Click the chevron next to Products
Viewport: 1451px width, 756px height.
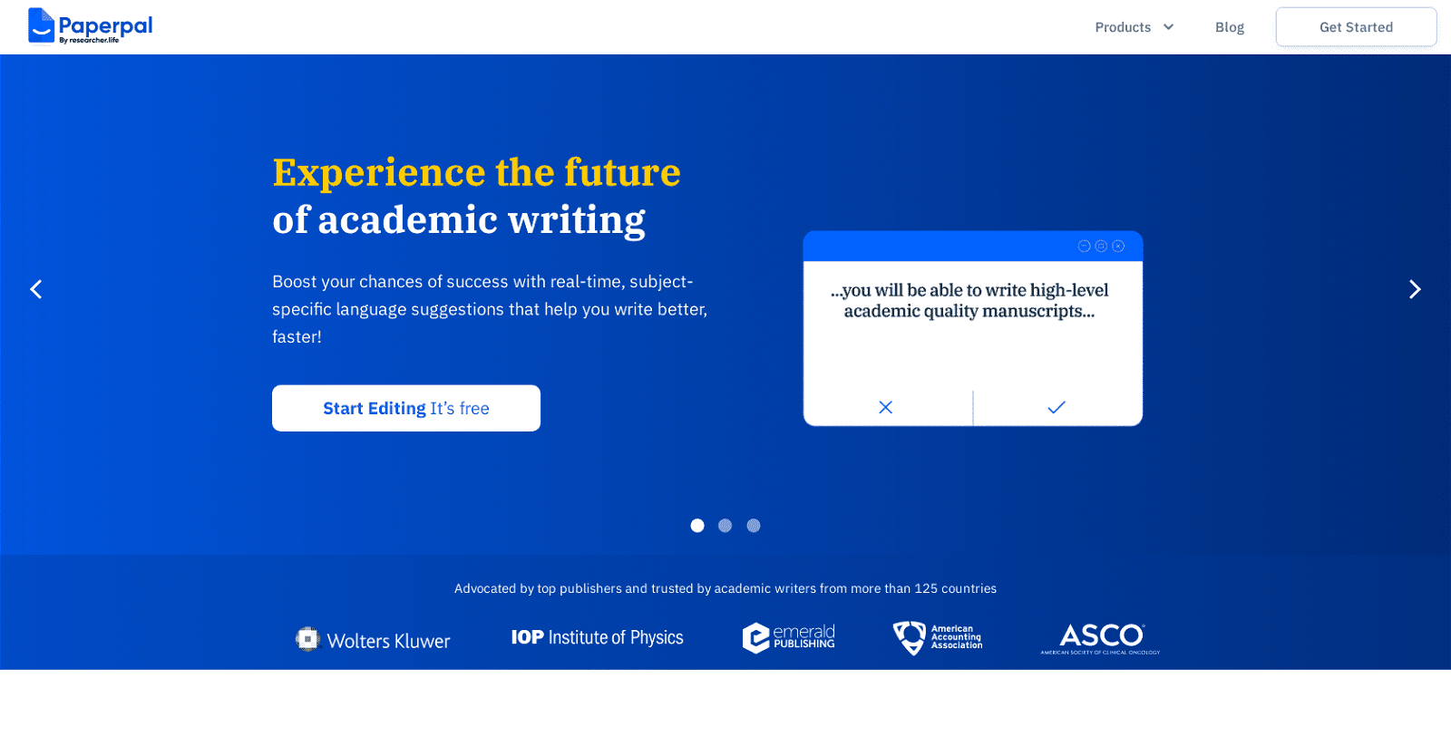(x=1169, y=27)
